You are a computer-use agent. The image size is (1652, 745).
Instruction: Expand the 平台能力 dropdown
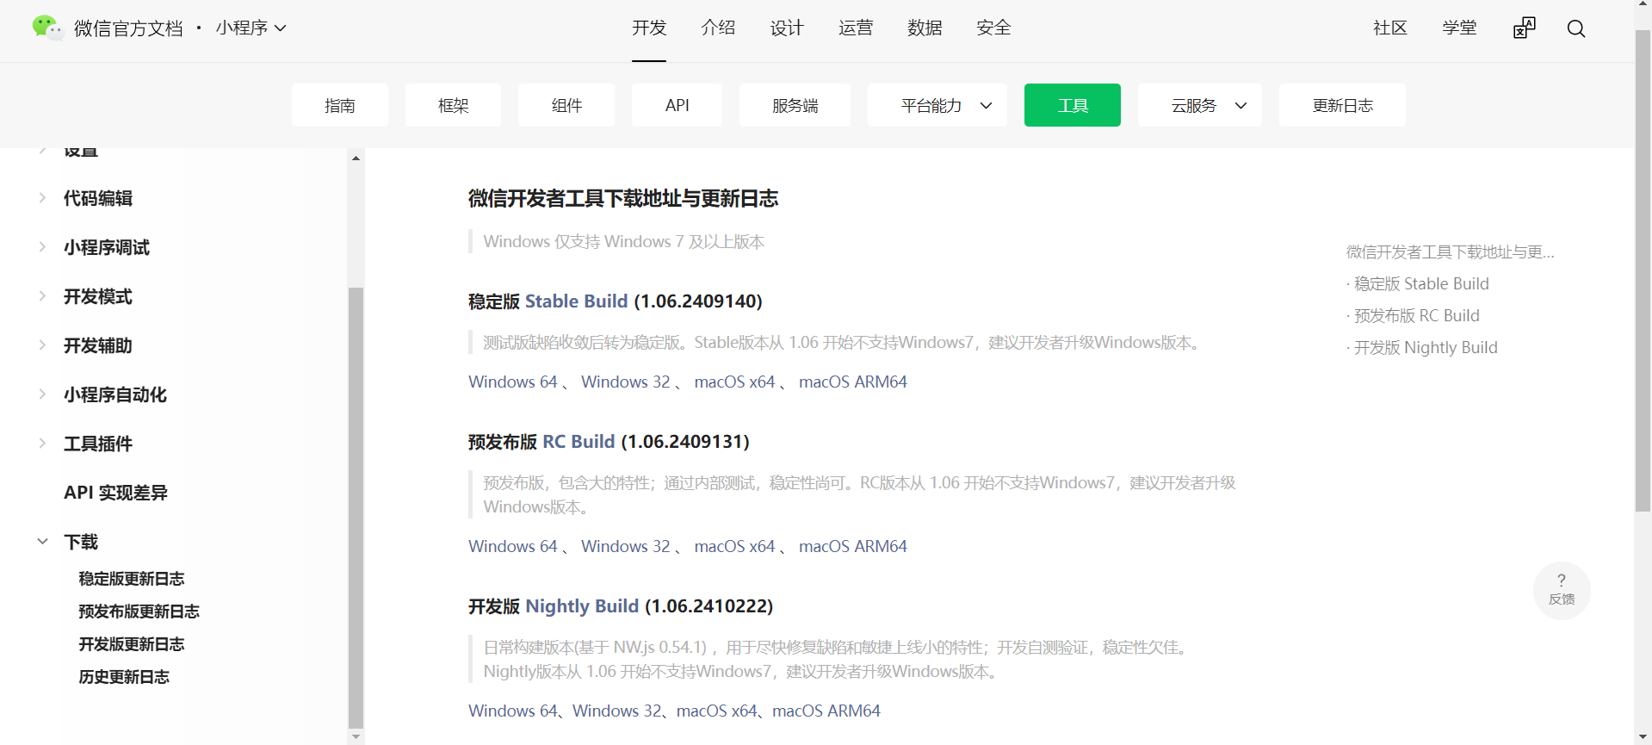tap(937, 105)
